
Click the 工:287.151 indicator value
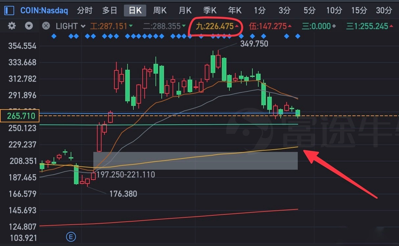click(111, 26)
